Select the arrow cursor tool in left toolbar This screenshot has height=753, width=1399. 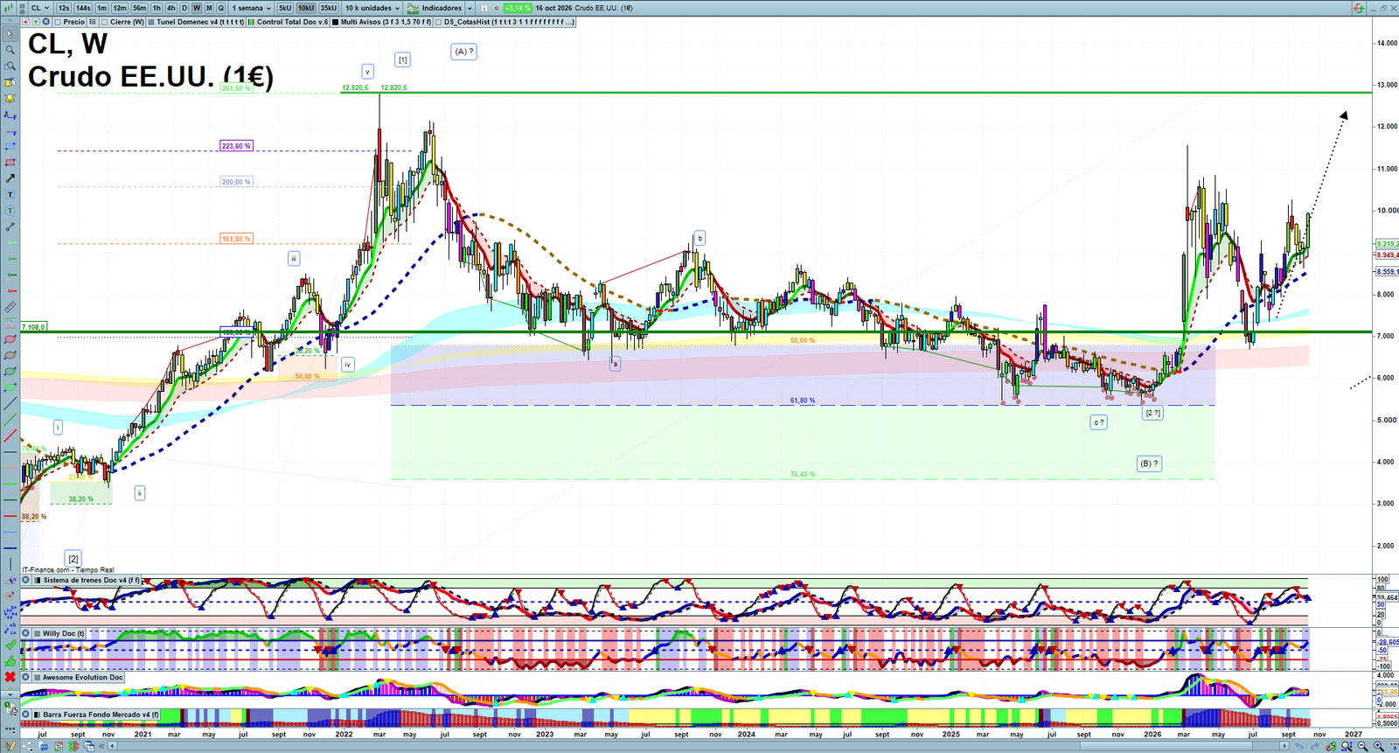tap(10, 34)
